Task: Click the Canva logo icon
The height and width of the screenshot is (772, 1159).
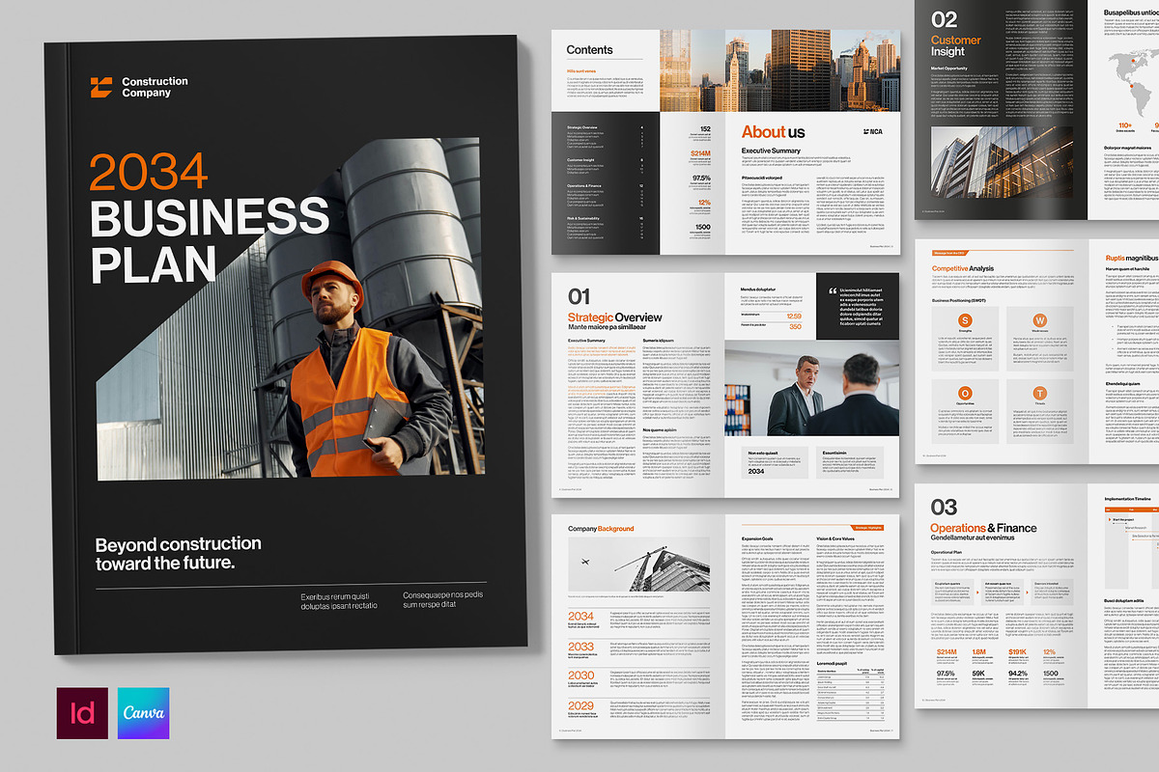Action: pyautogui.click(x=143, y=713)
